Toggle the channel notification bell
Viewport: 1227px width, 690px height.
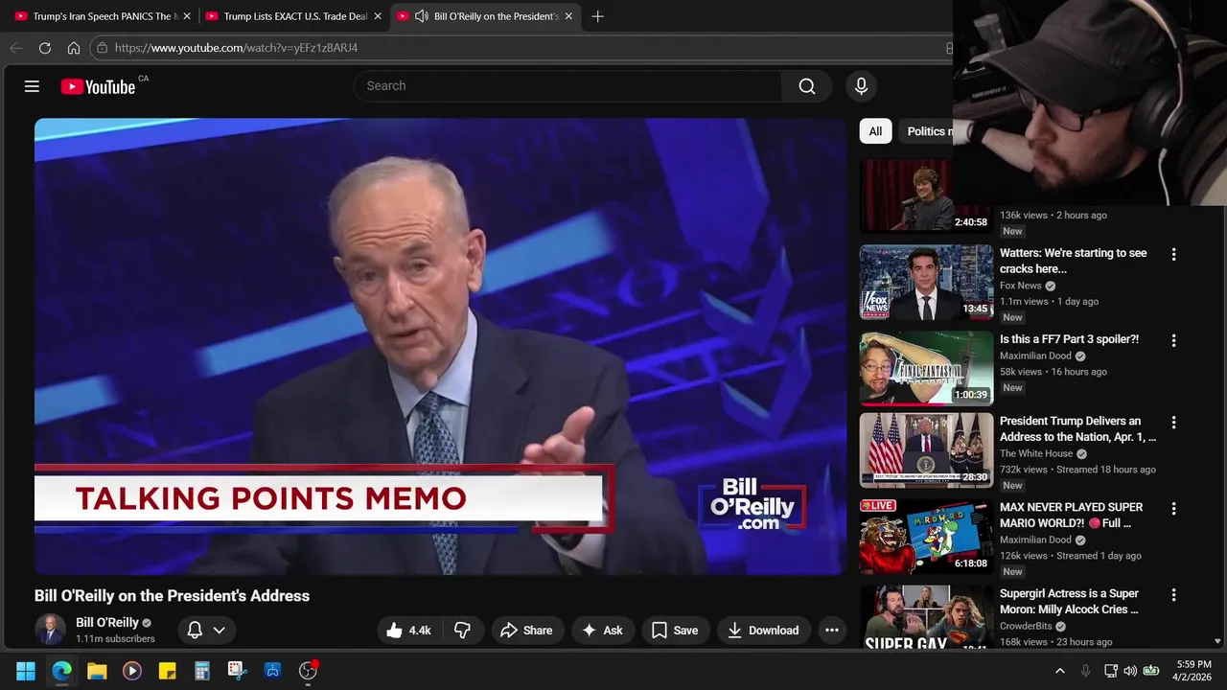click(195, 631)
